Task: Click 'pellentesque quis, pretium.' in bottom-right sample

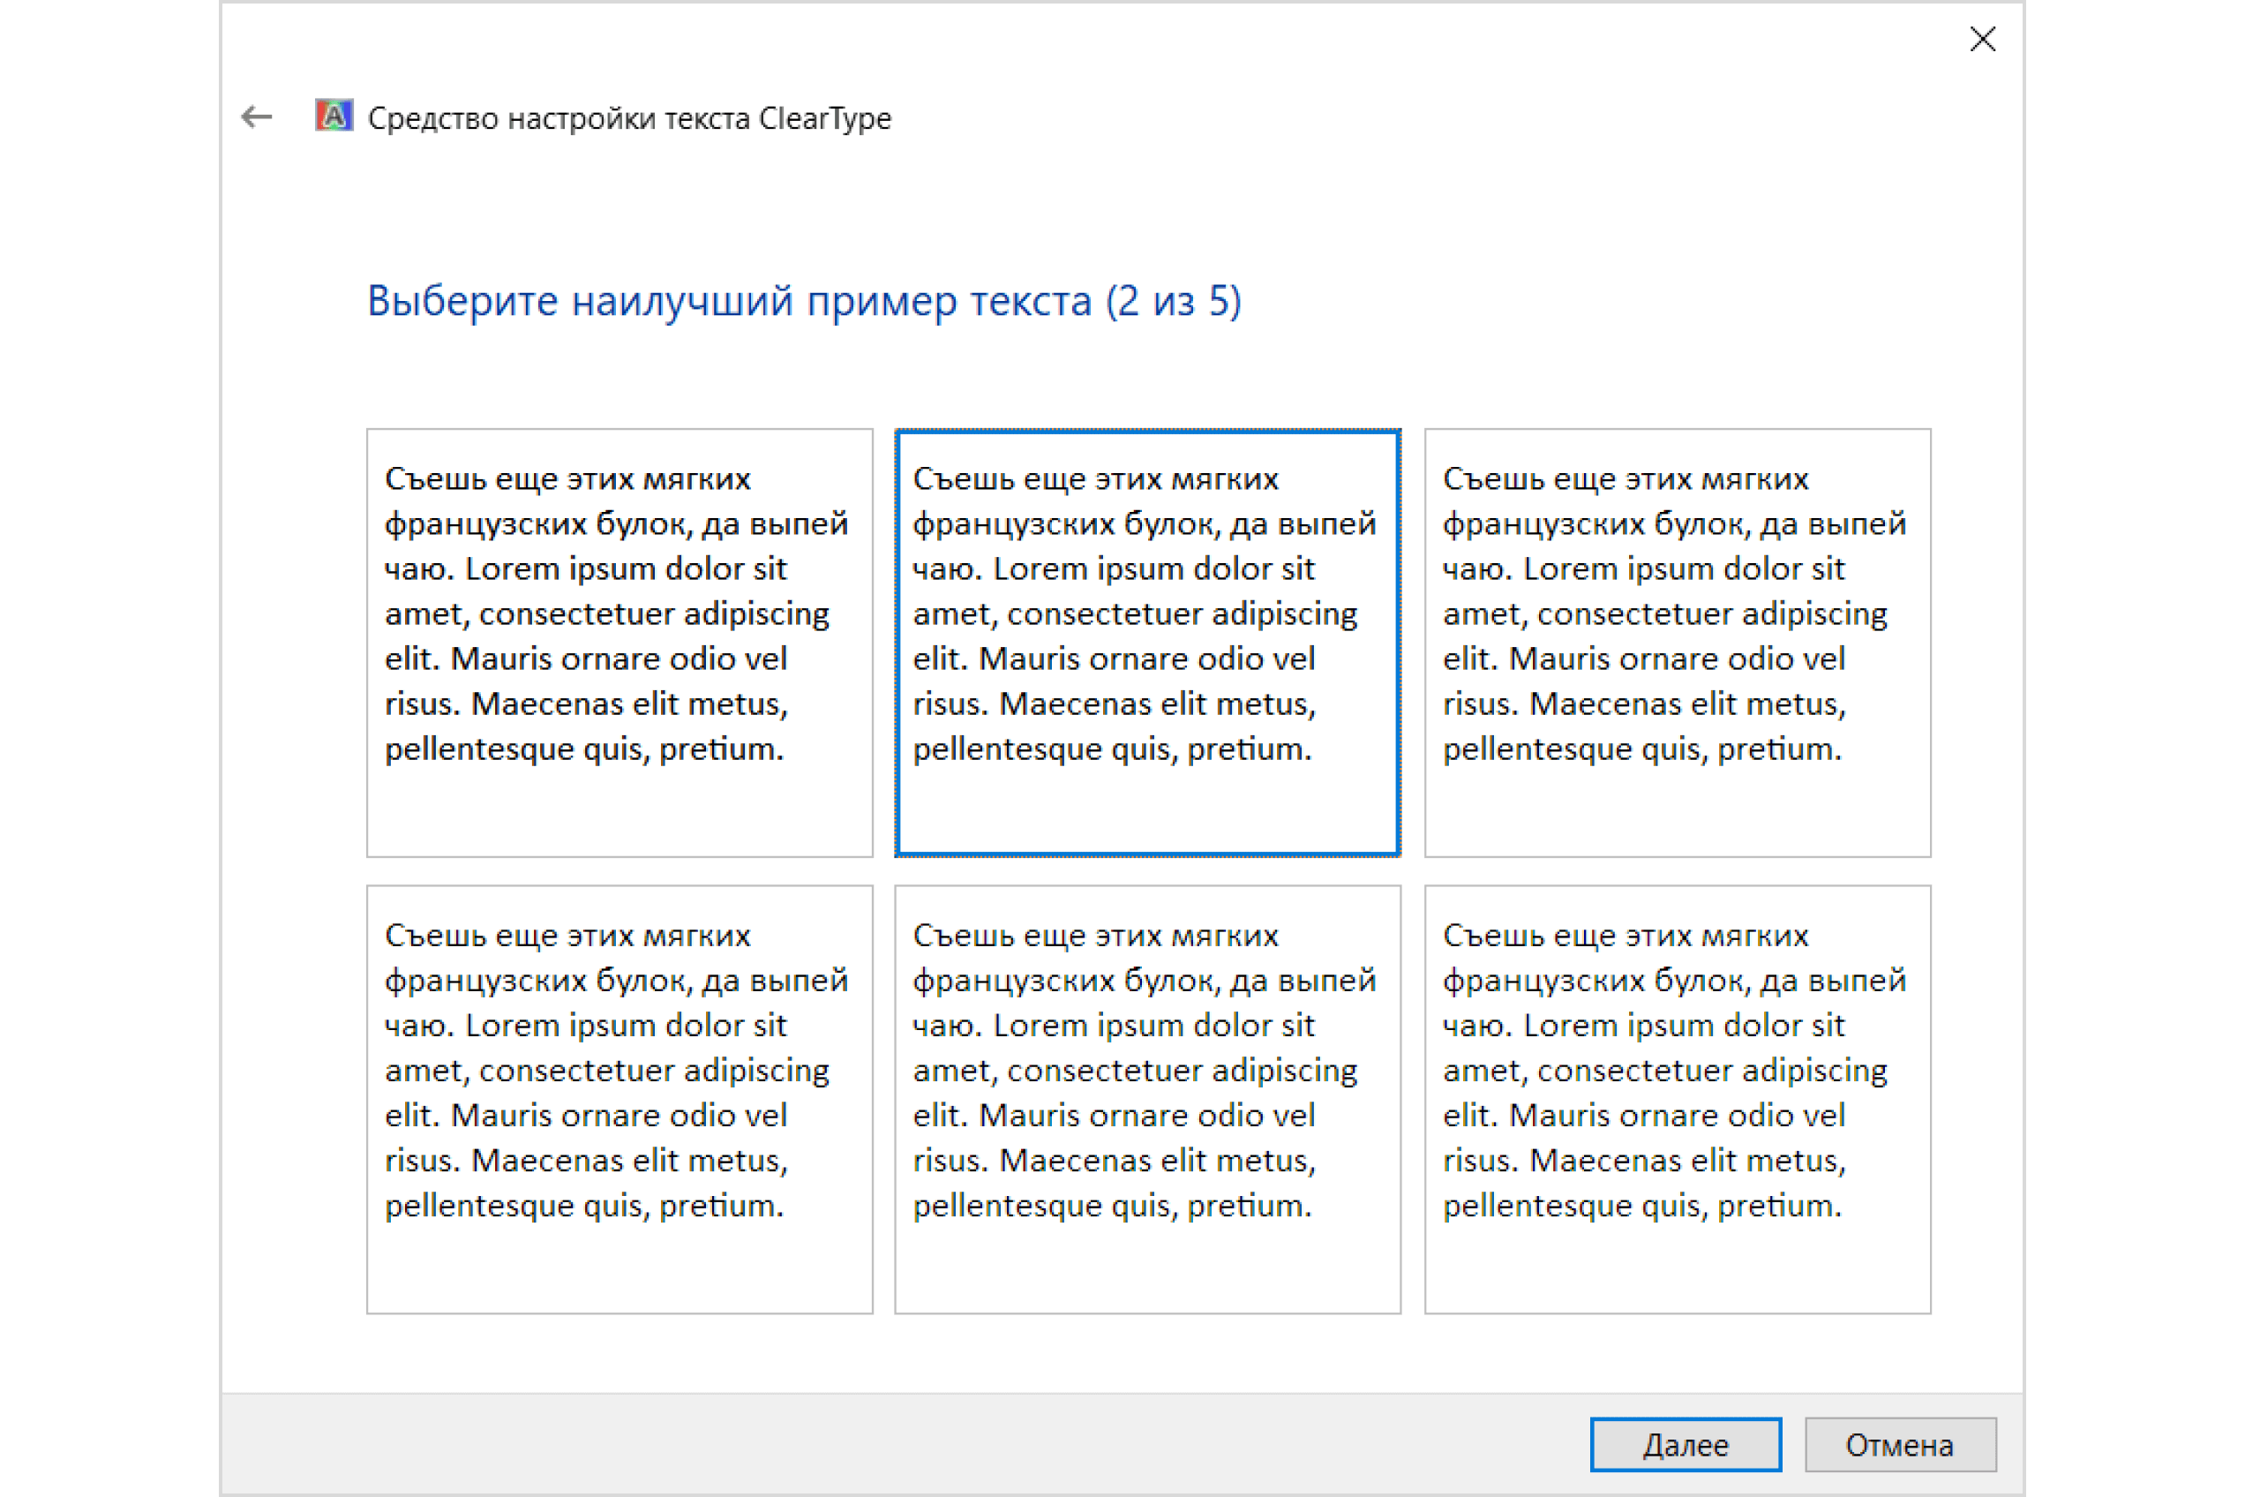Action: click(1641, 1206)
